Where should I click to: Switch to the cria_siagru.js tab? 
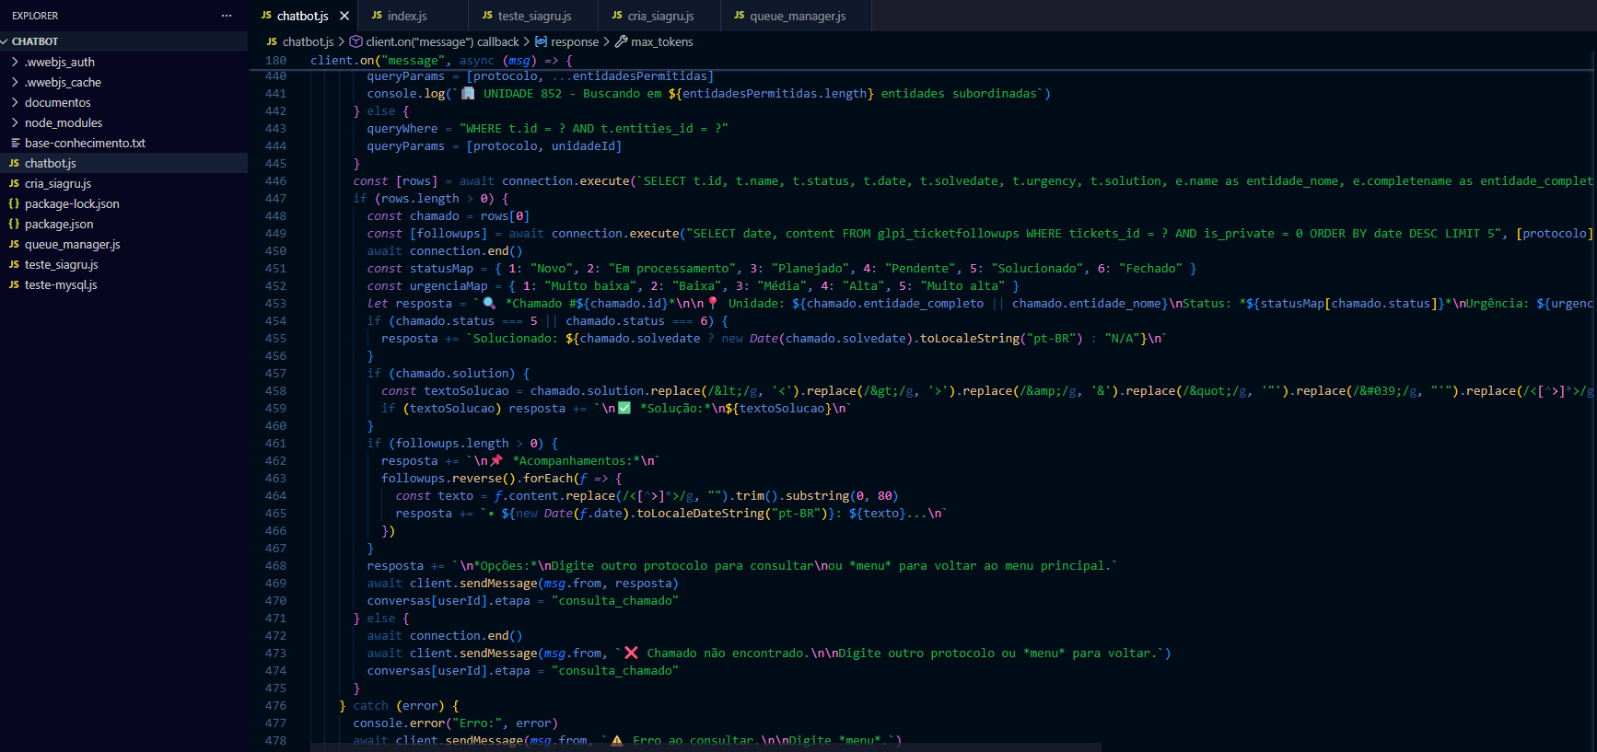coord(659,16)
